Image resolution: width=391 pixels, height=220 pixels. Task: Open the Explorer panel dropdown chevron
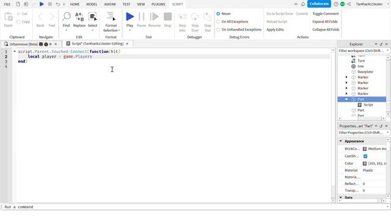coord(376,44)
